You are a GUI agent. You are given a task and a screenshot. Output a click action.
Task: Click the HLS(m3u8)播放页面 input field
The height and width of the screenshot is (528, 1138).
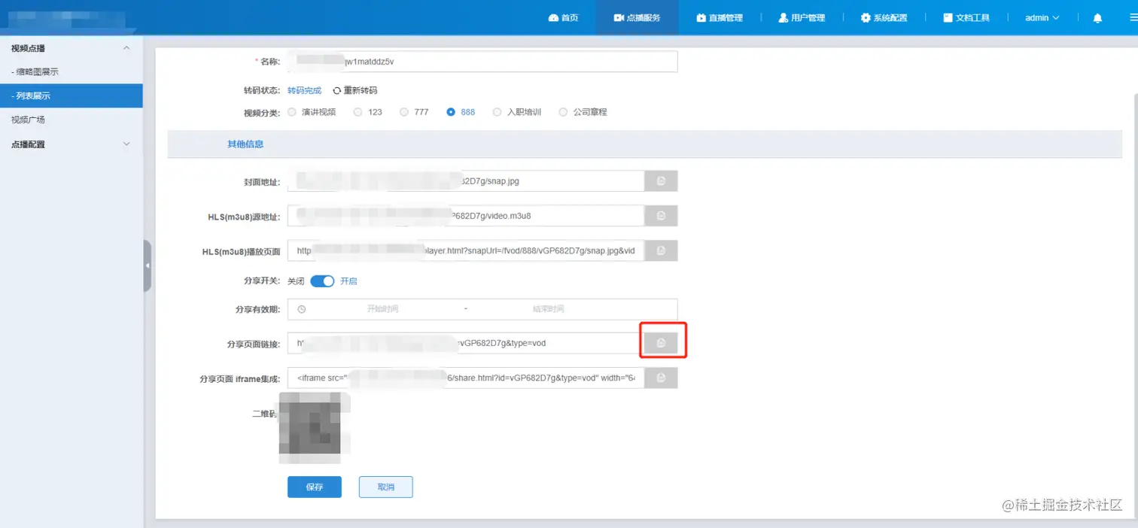[x=466, y=250]
